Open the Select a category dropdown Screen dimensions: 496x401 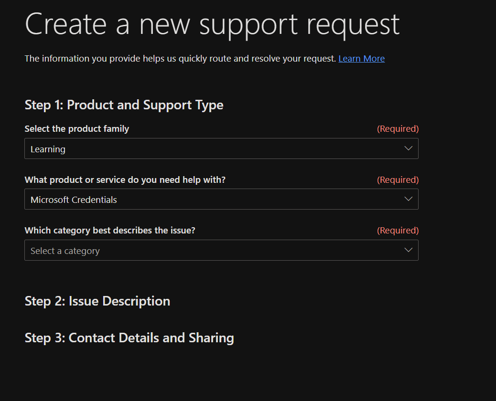pyautogui.click(x=221, y=251)
